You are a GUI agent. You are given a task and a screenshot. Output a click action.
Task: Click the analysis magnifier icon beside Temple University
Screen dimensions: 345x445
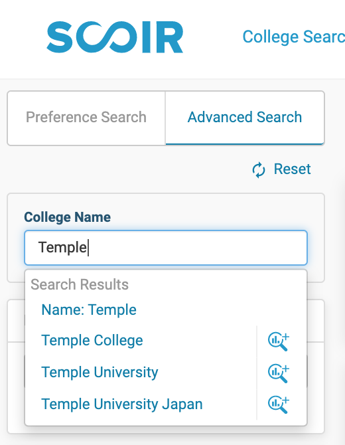[x=279, y=373]
